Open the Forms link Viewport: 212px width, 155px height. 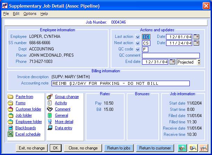21,103
